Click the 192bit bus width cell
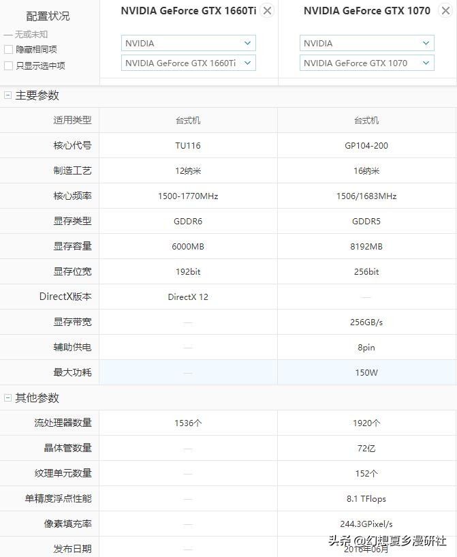The image size is (457, 557). [188, 272]
